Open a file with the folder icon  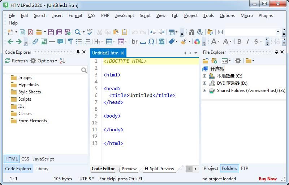point(39,32)
